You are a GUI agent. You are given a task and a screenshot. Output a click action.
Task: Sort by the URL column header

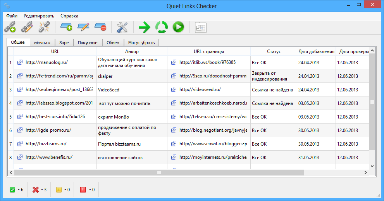(x=55, y=52)
